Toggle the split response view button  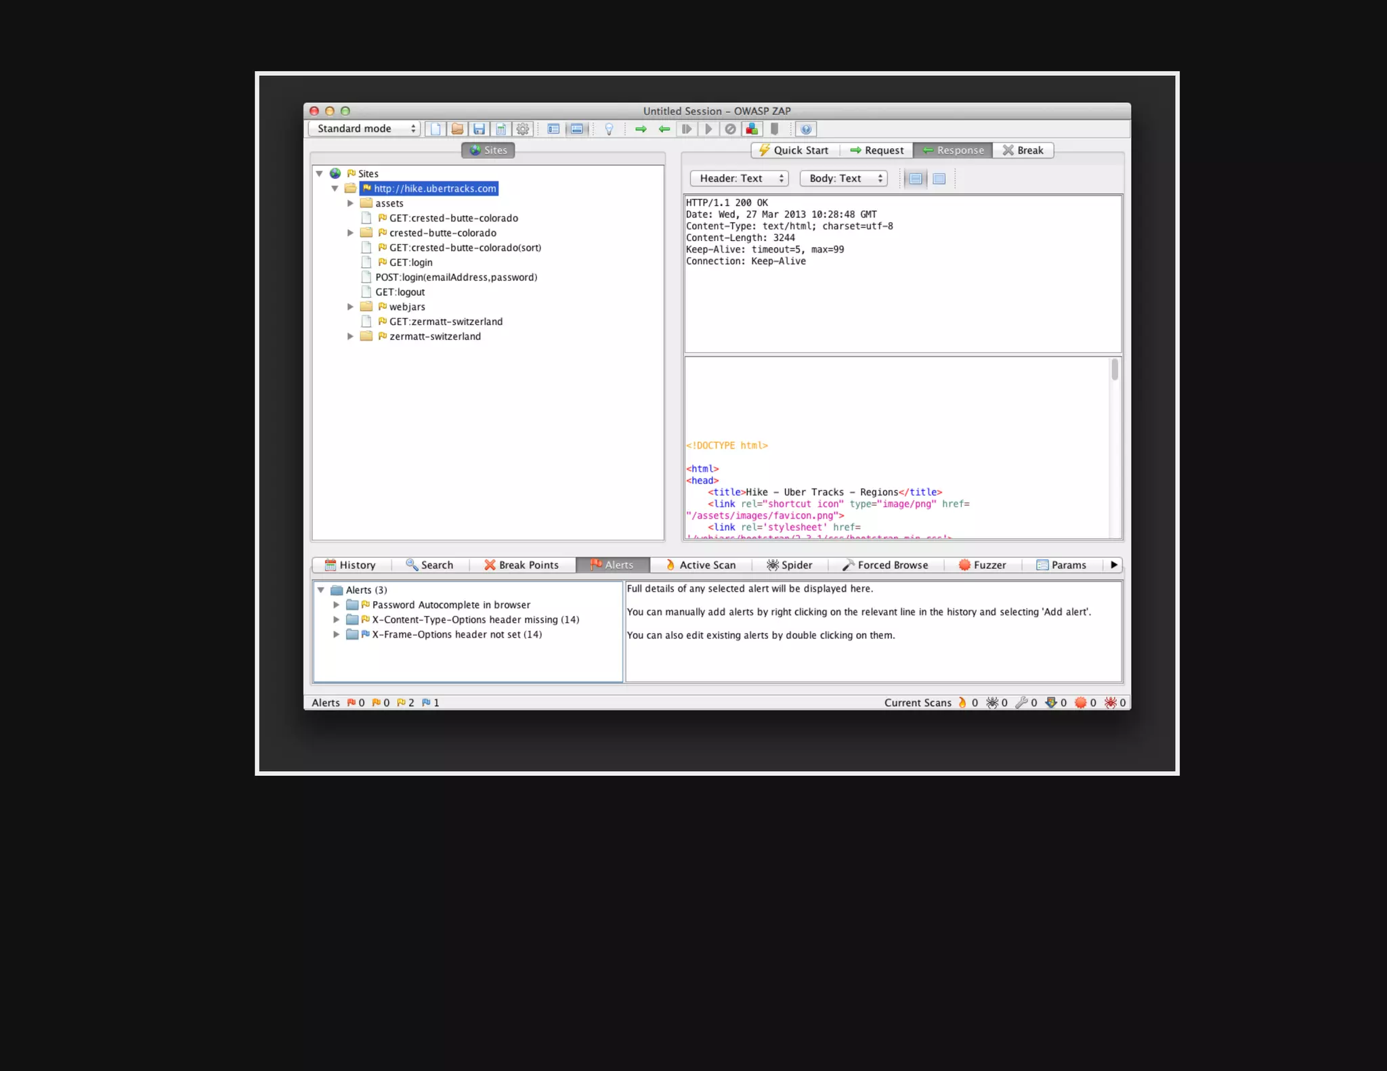(x=916, y=179)
